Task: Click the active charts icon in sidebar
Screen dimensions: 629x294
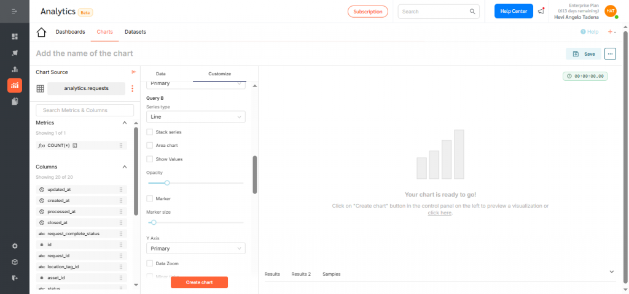Action: (15, 85)
